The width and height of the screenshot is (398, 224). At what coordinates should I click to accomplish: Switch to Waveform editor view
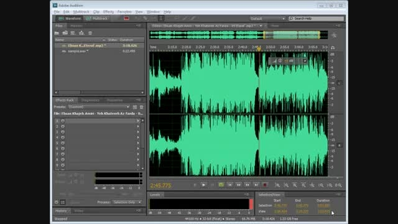point(70,18)
